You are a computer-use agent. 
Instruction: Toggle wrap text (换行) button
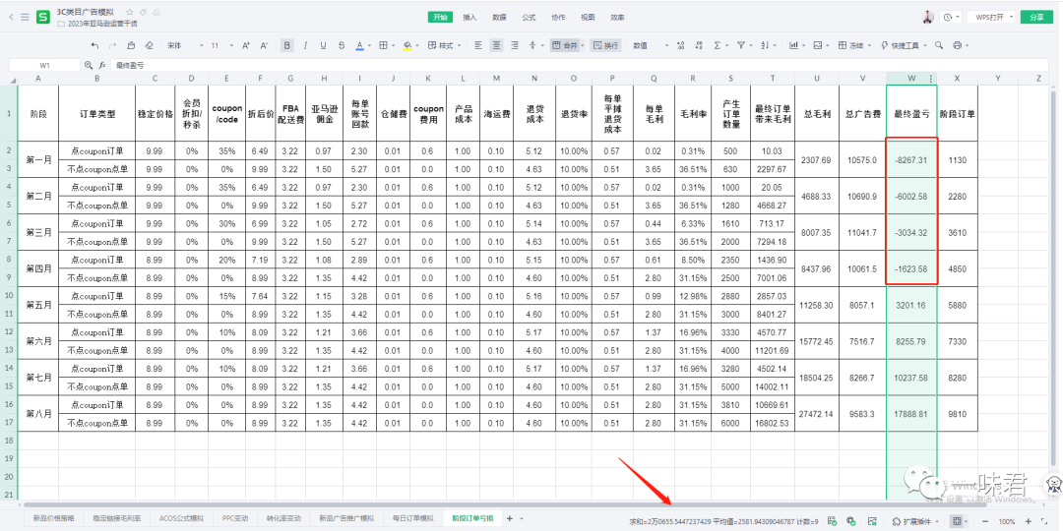point(605,45)
